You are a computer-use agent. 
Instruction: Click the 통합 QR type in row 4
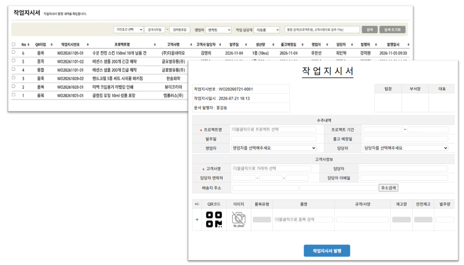(40, 70)
